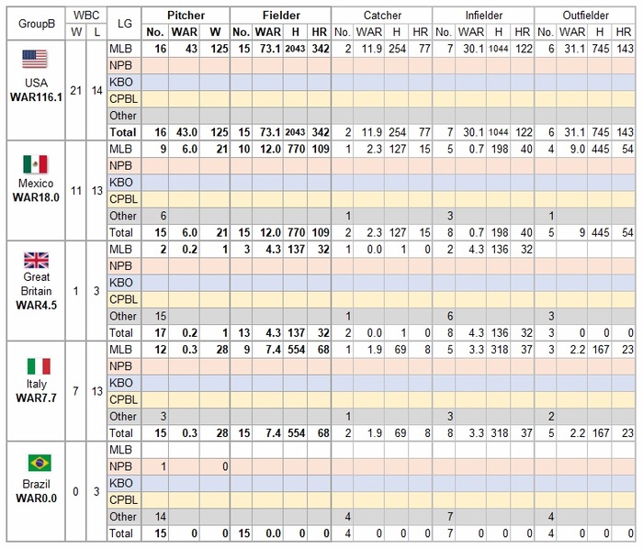Select USA's WBC wins value 21

[76, 90]
